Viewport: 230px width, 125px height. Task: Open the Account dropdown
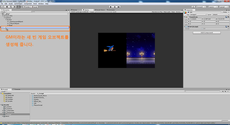click(201, 7)
